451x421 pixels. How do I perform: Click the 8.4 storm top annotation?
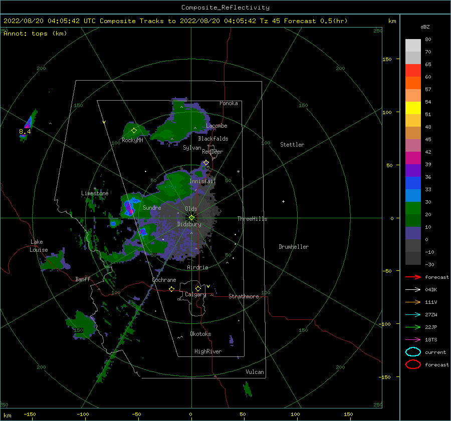point(25,132)
